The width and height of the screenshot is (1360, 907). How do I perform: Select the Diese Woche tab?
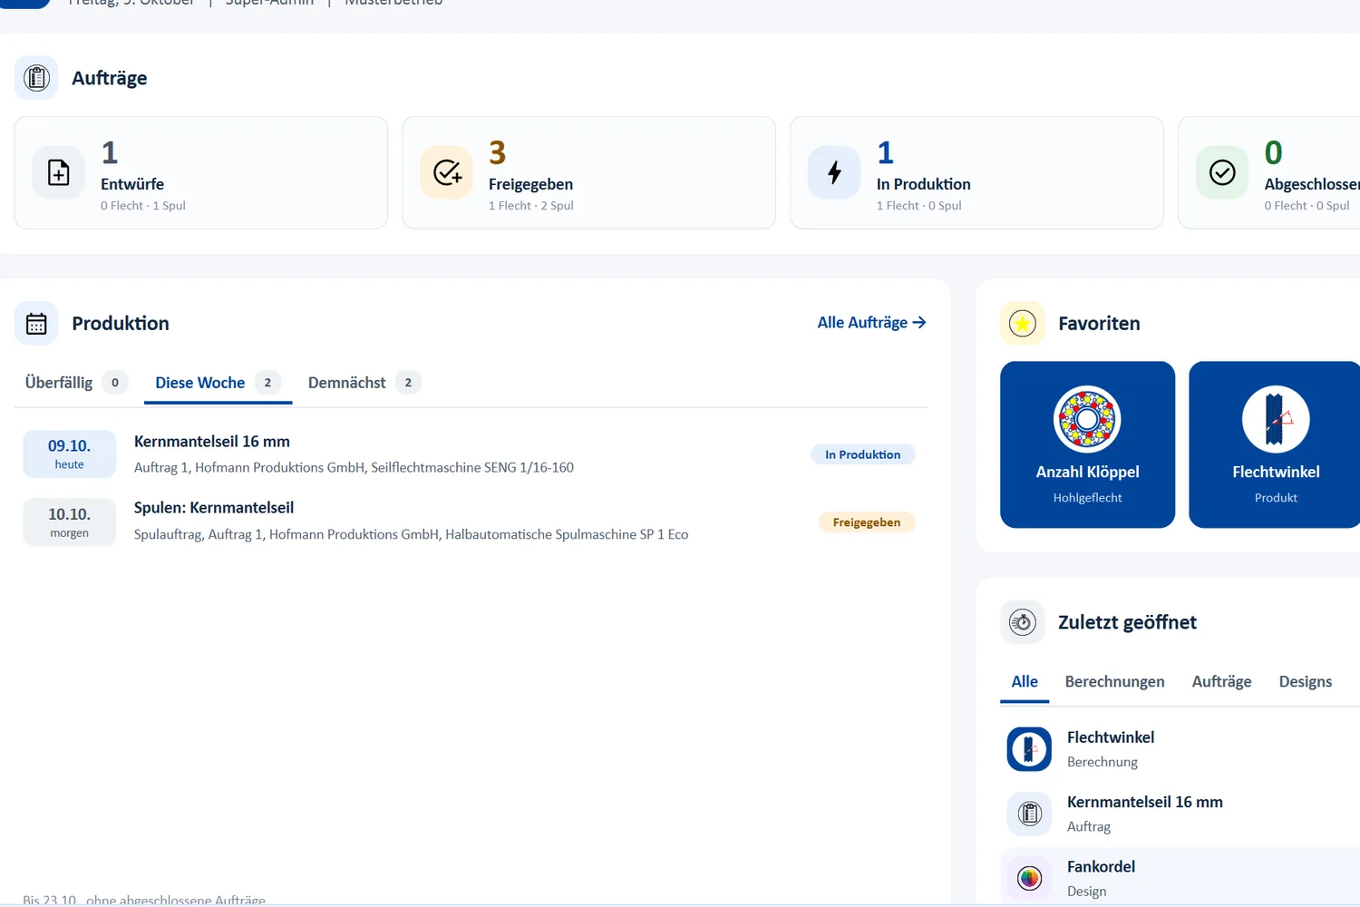coord(218,383)
